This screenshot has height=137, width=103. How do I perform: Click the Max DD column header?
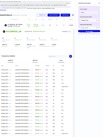(x=71, y=19)
